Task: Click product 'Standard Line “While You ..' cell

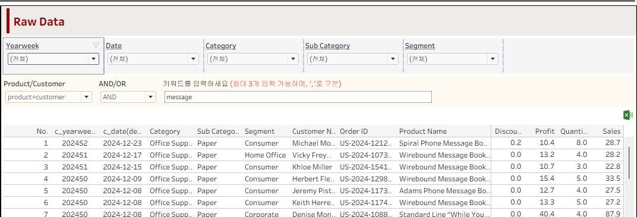Action: pos(445,214)
